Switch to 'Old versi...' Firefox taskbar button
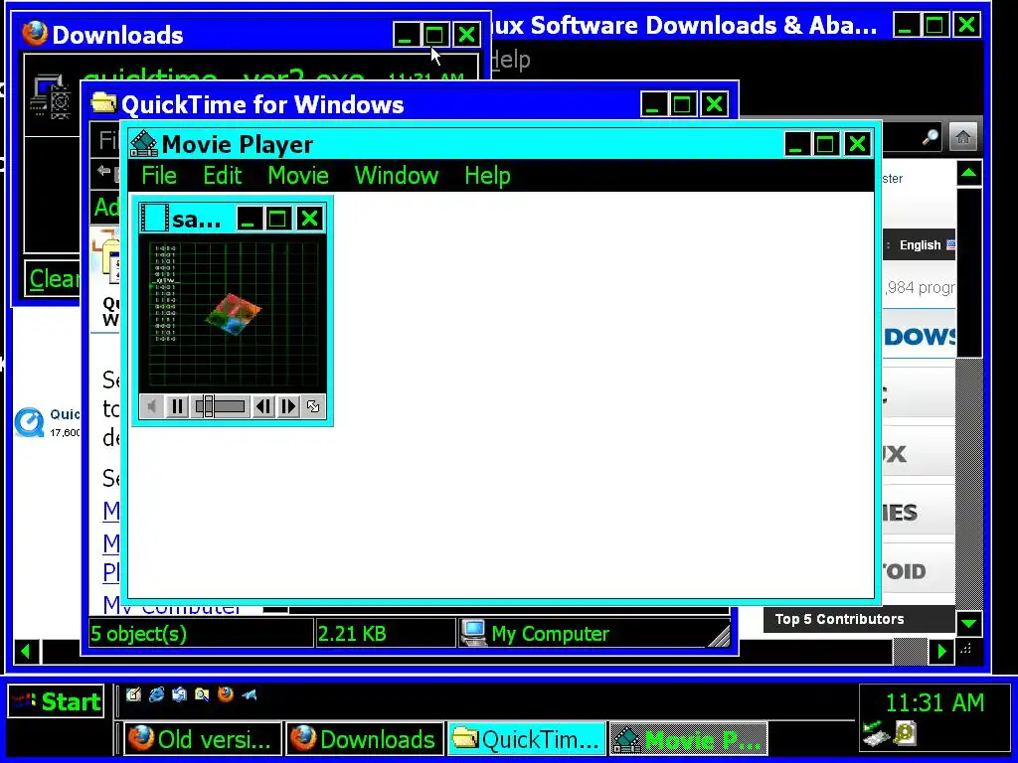This screenshot has width=1018, height=763. 203,739
